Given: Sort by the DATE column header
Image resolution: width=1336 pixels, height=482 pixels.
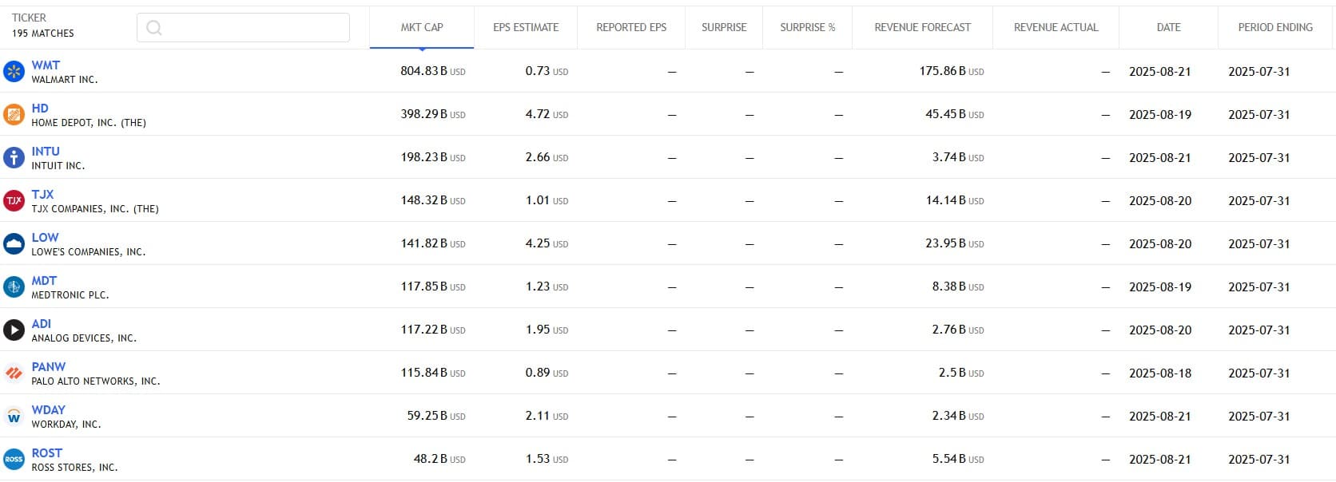Looking at the screenshot, I should 1168,27.
